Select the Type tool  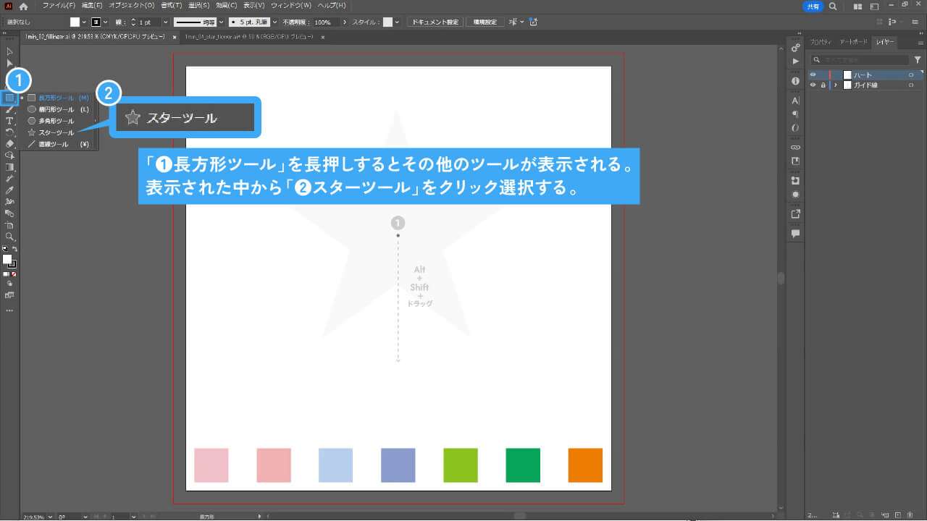point(9,121)
